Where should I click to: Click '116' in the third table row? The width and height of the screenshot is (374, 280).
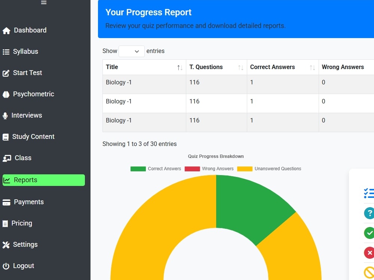pos(194,121)
